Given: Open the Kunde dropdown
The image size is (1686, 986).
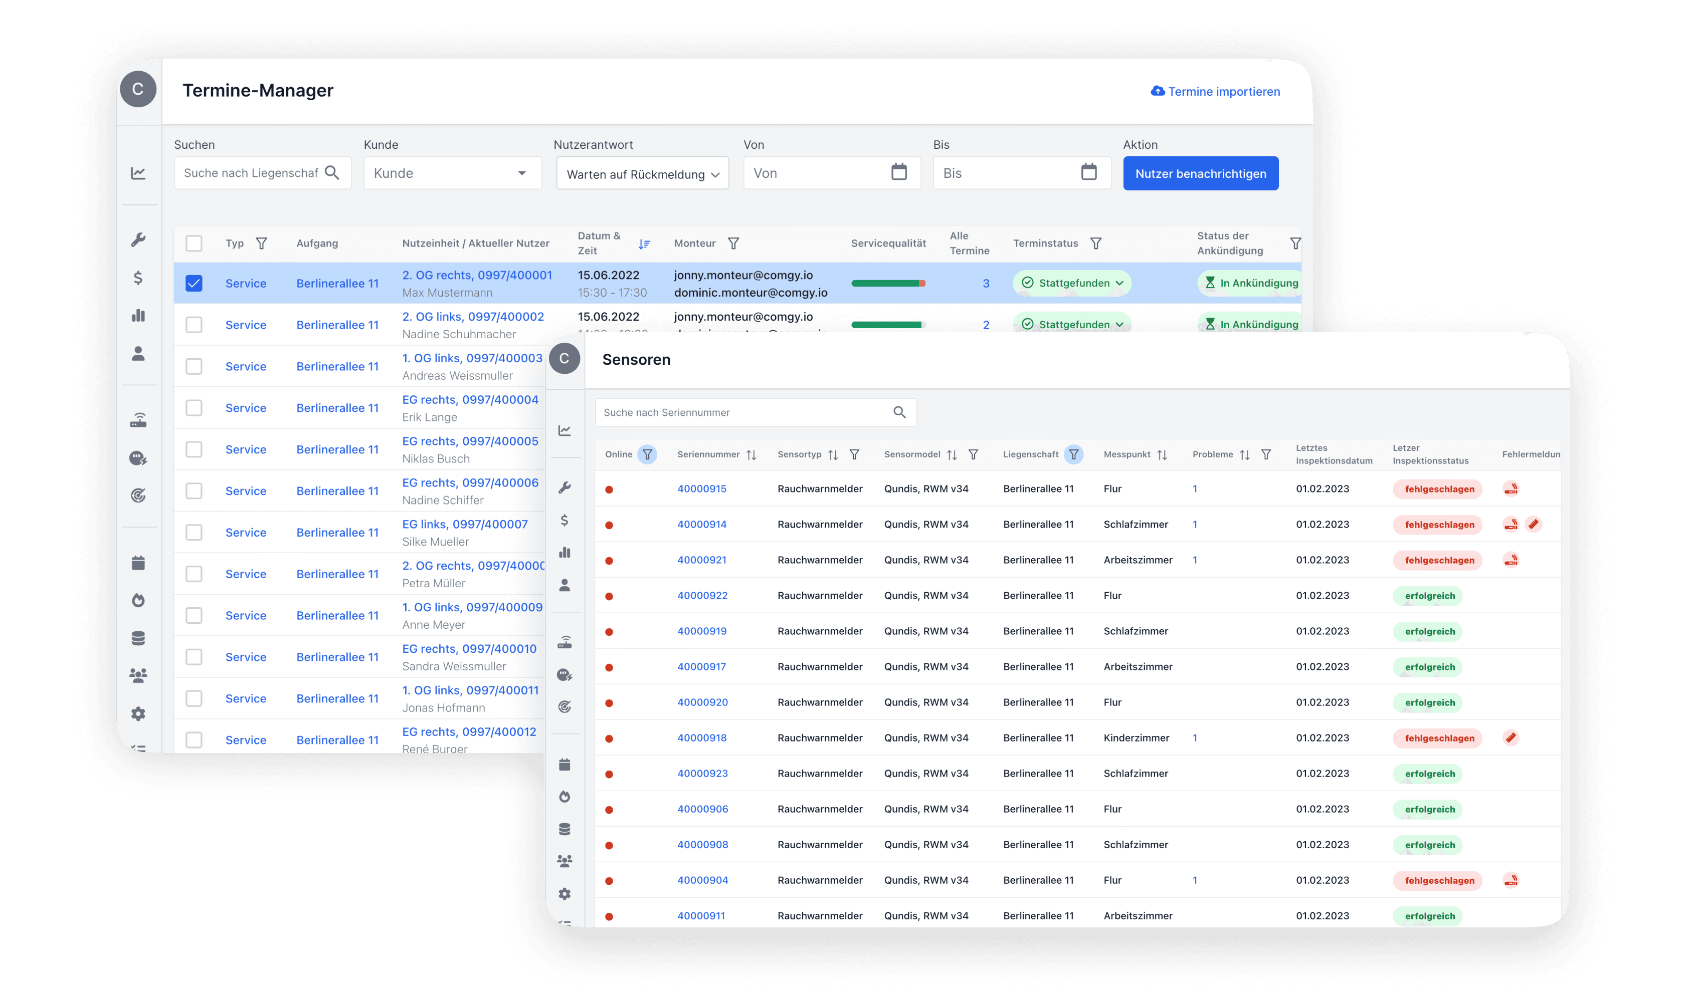Looking at the screenshot, I should (452, 173).
